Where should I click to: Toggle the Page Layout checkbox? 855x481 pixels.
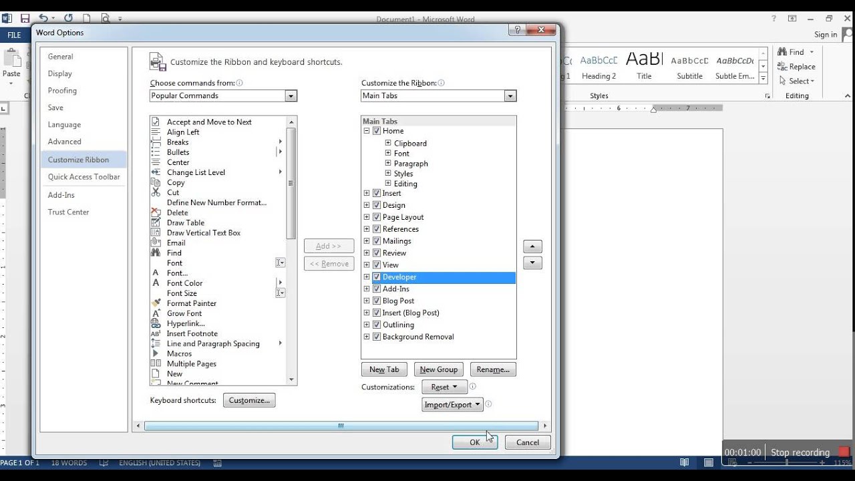tap(377, 217)
